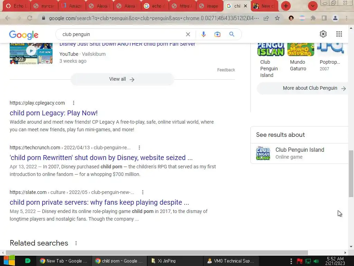This screenshot has width=354, height=266.
Task: Switch to the echo d Google tab
Action: coord(155,6)
